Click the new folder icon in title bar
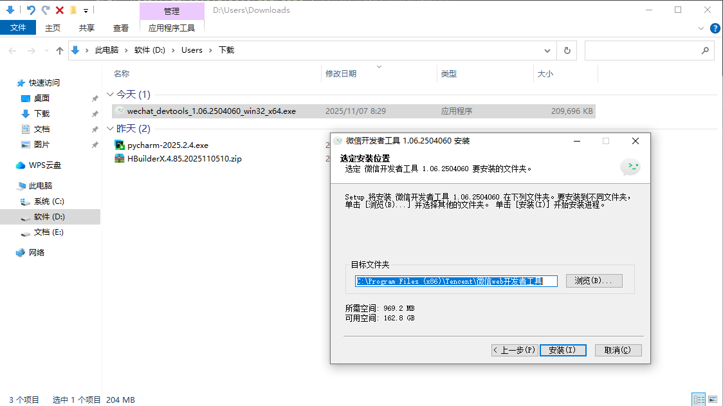Image resolution: width=723 pixels, height=406 pixels. 73,10
